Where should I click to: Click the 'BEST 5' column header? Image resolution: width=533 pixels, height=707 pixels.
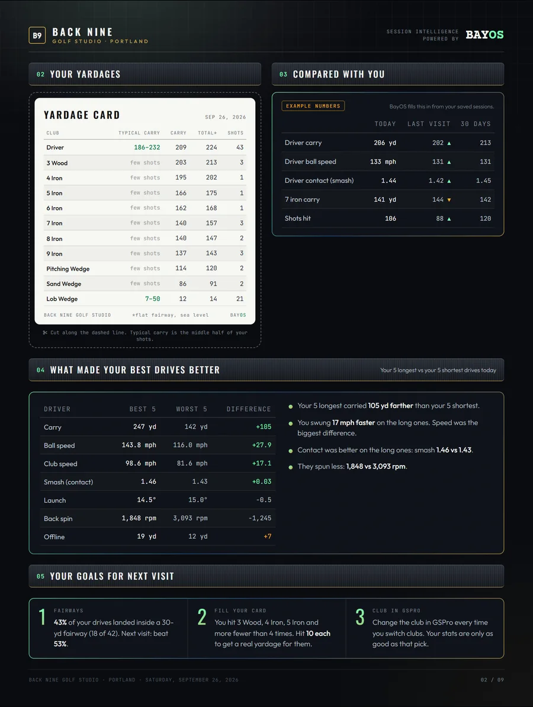click(143, 409)
